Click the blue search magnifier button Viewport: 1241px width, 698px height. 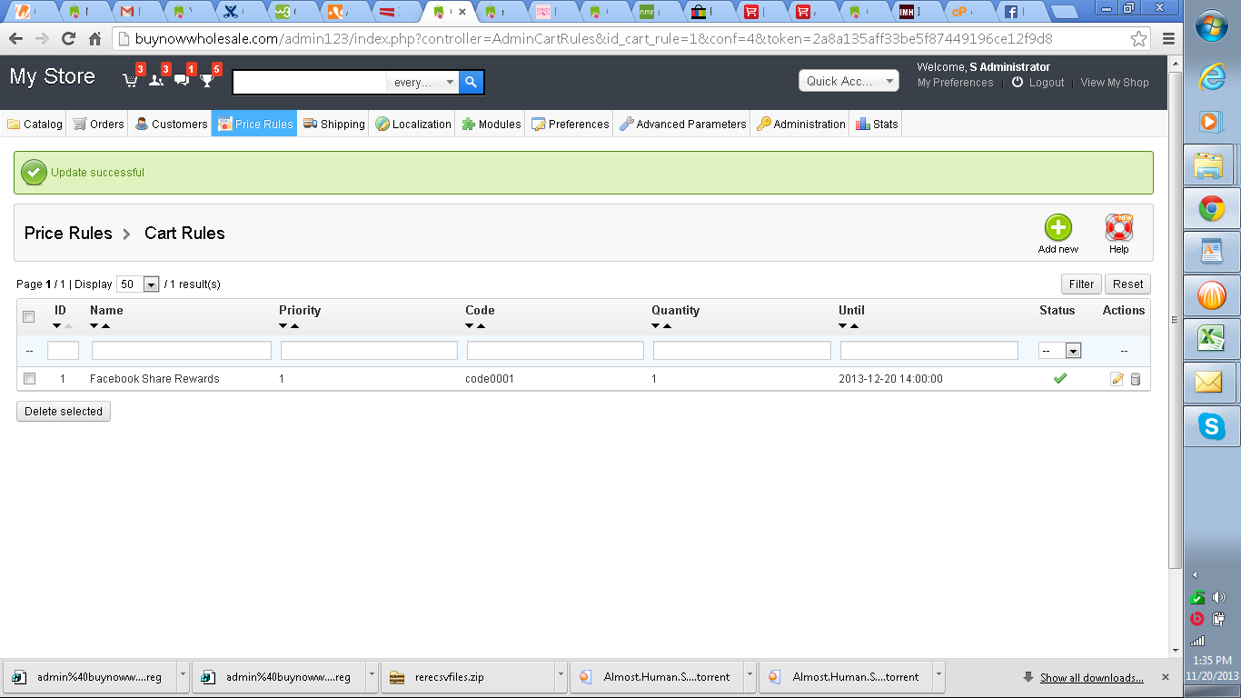(471, 82)
